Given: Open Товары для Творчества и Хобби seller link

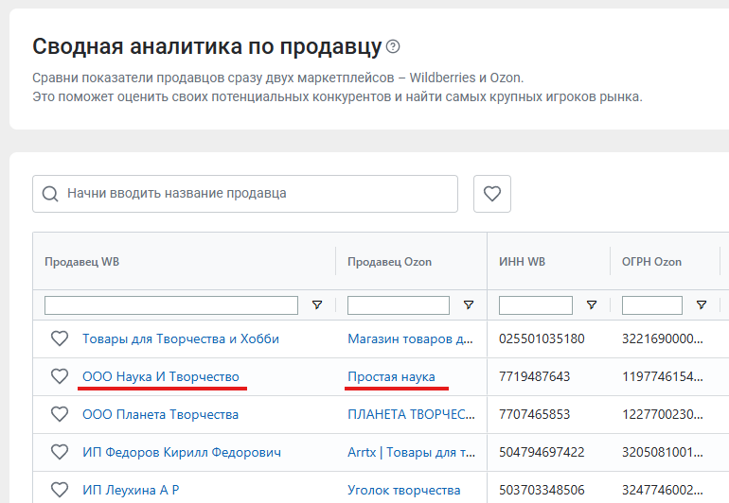Looking at the screenshot, I should point(181,339).
